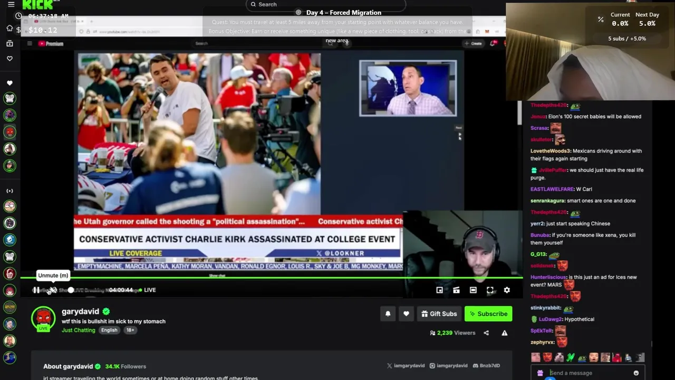Click chat username JvillePuffer

(553, 170)
